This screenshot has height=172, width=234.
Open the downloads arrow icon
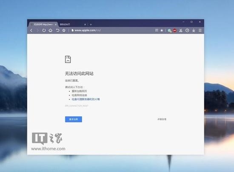pyautogui.click(x=194, y=31)
